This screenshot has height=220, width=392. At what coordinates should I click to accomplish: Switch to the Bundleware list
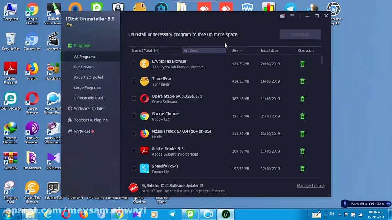click(x=84, y=67)
